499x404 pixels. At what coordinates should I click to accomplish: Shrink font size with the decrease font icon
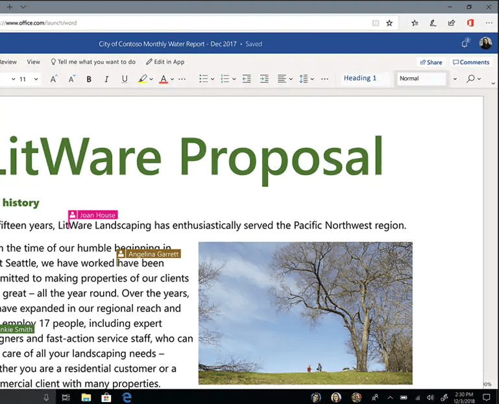pos(72,78)
